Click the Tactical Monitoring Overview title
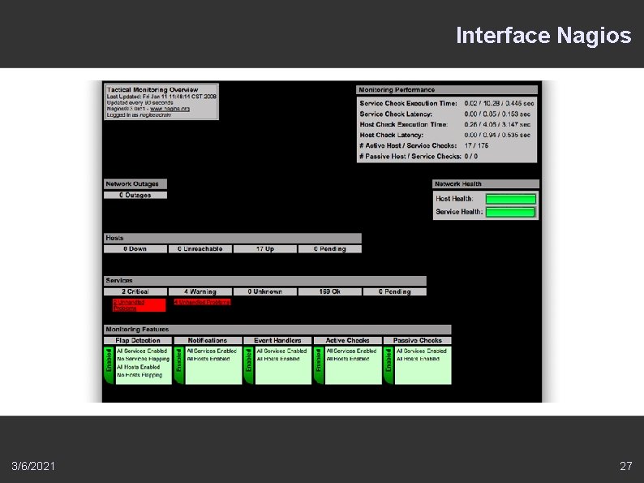644x483 pixels. [152, 89]
